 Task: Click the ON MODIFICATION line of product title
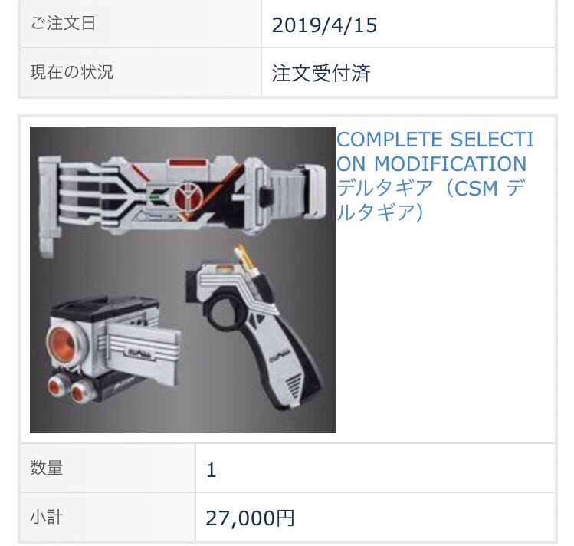(x=431, y=163)
